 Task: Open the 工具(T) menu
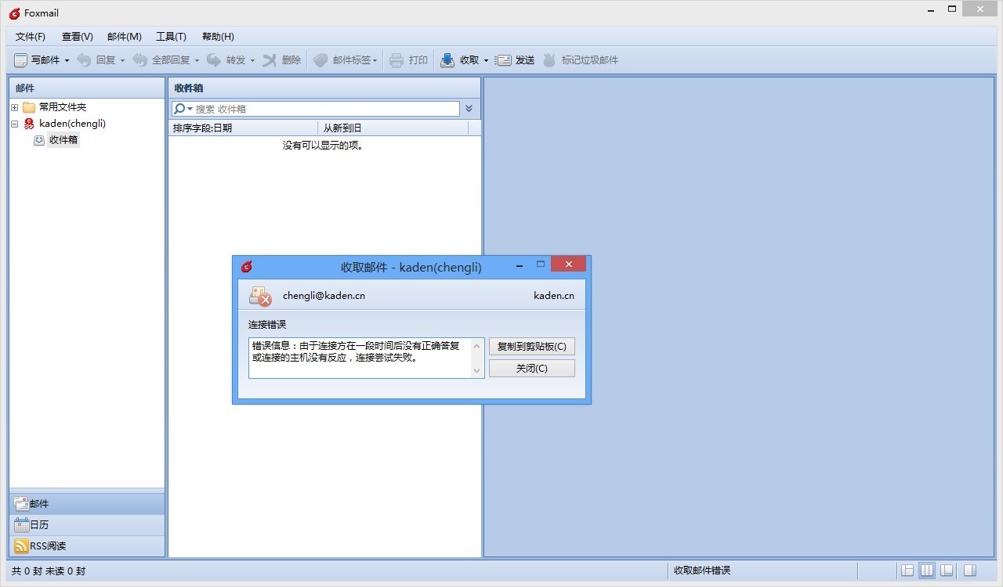[x=171, y=36]
